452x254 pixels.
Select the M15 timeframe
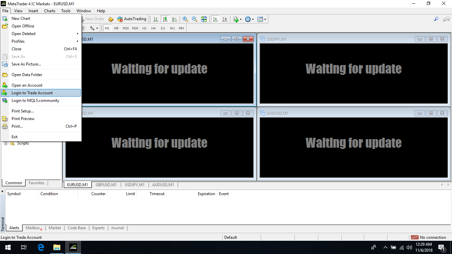click(x=126, y=28)
